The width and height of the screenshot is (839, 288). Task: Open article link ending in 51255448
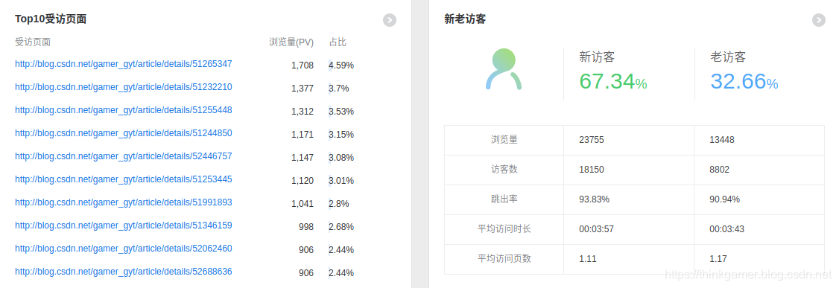pyautogui.click(x=124, y=110)
